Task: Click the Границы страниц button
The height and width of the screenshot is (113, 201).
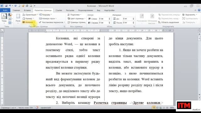Action: point(77,22)
